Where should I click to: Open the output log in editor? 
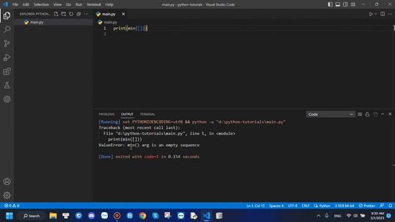pyautogui.click(x=375, y=114)
